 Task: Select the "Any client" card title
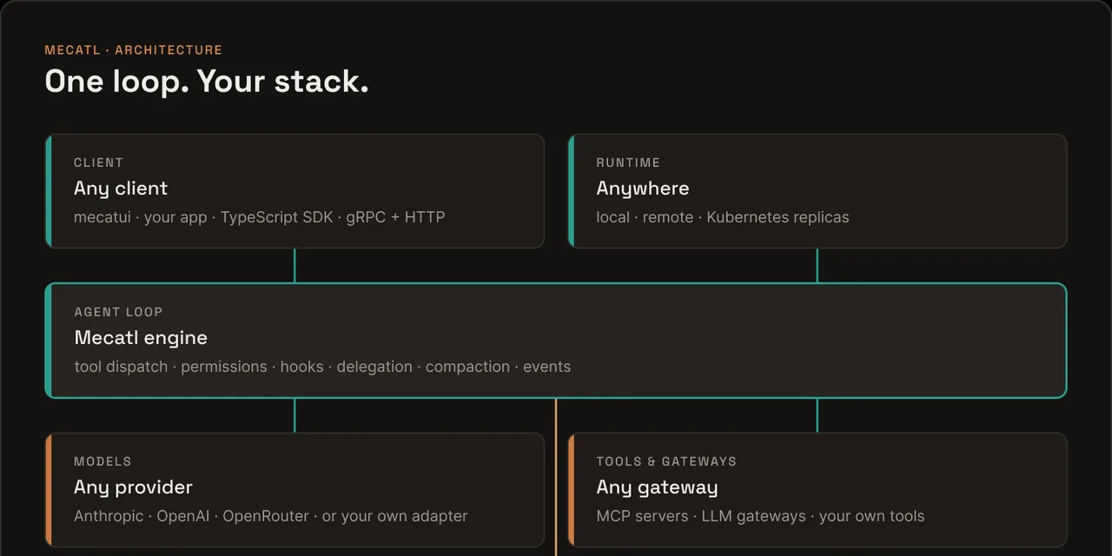tap(121, 189)
